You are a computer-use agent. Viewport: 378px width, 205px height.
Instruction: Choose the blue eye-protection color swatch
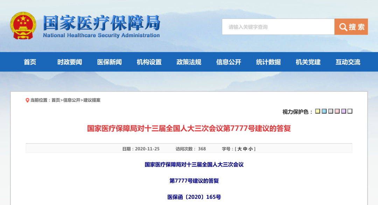tap(324, 111)
